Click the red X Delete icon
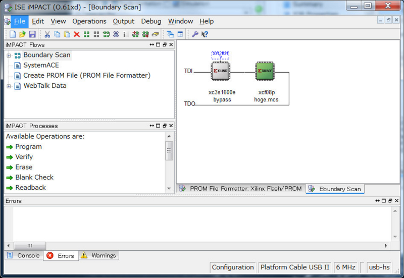 [77, 34]
